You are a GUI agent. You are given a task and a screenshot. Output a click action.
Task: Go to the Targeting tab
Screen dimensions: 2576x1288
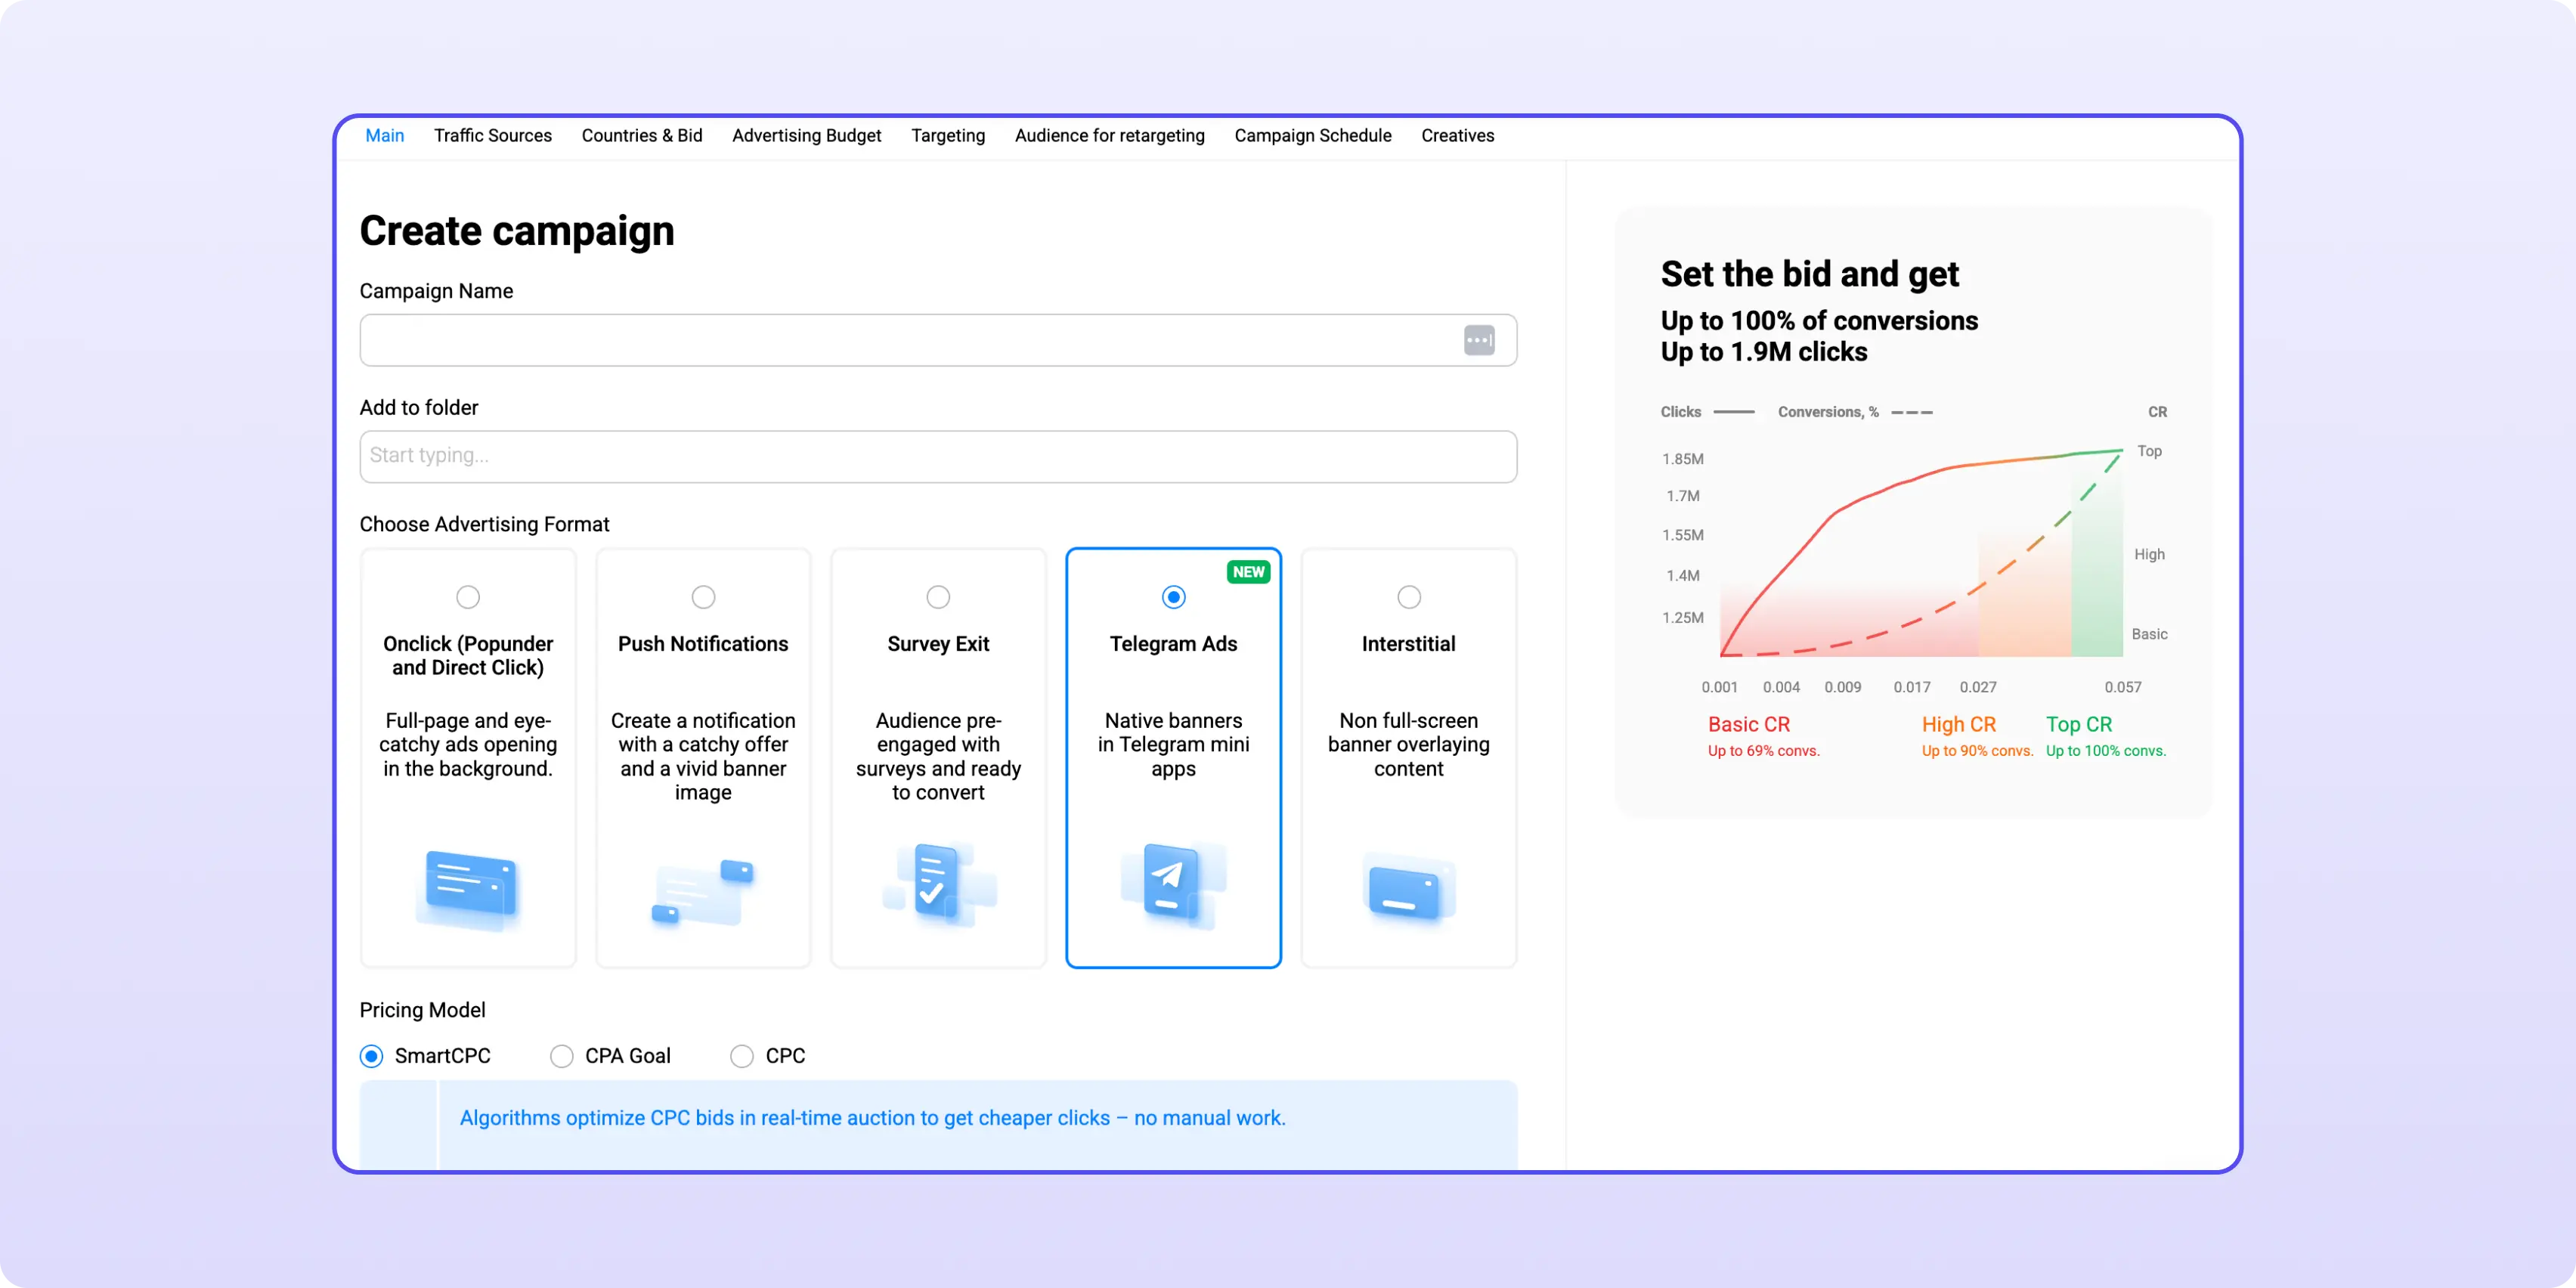coord(947,135)
